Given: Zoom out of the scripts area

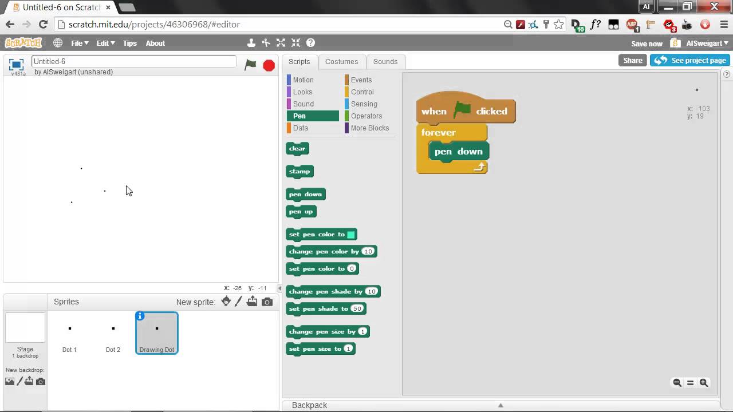Looking at the screenshot, I should pyautogui.click(x=677, y=383).
